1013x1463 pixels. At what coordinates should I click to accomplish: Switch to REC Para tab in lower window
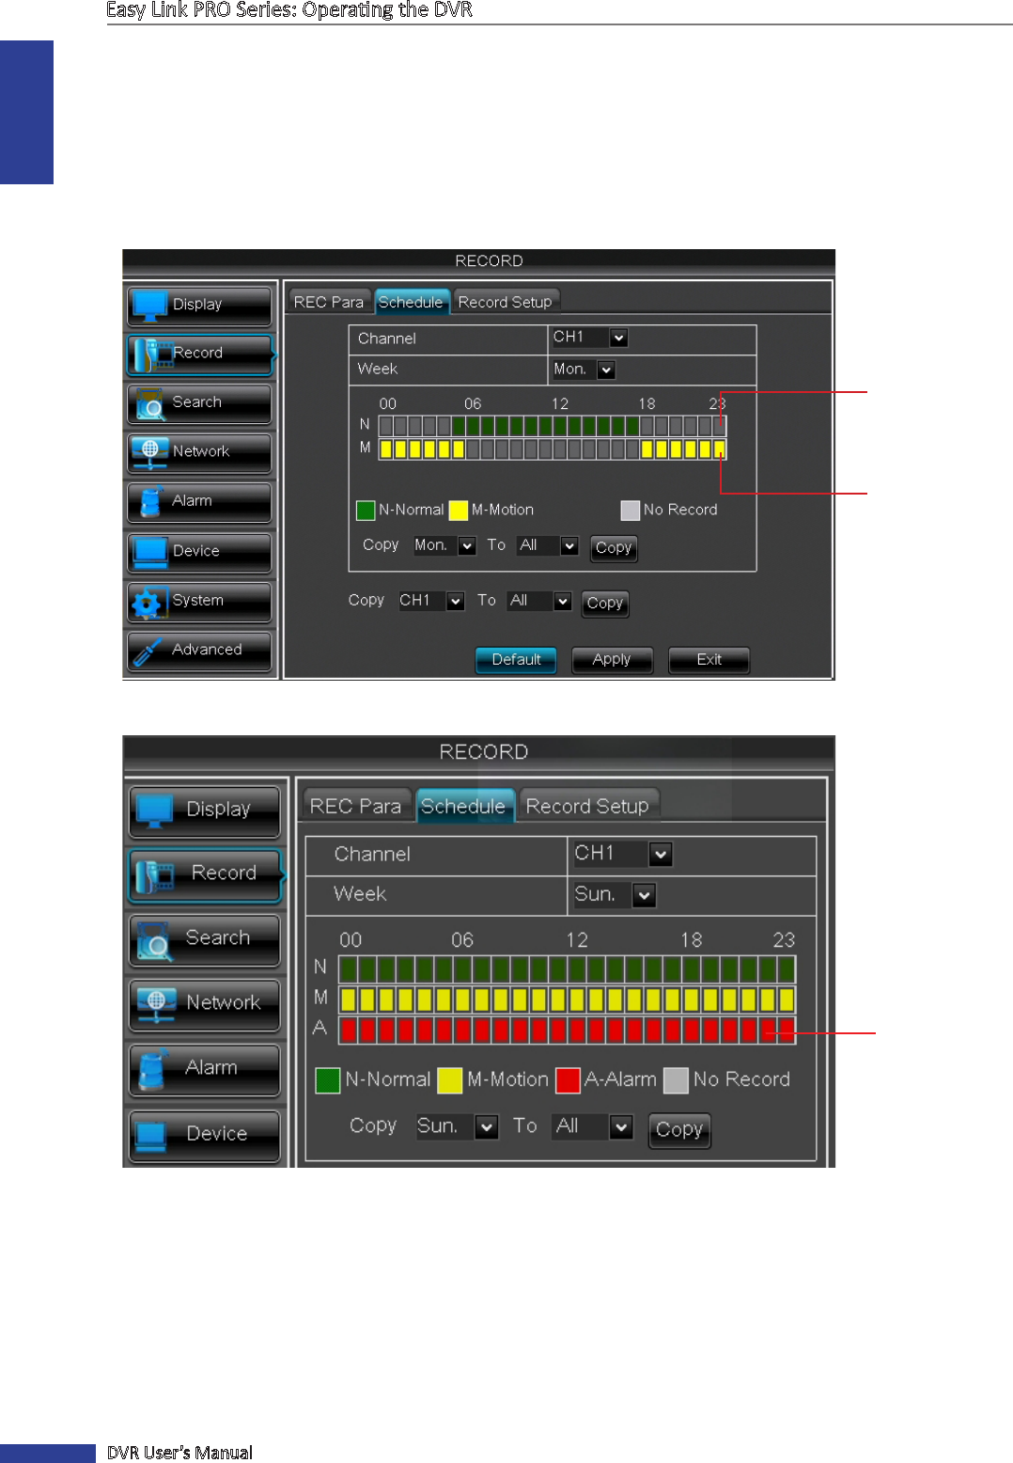356,806
